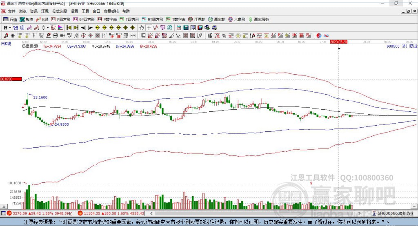Open the 公式选股 menu
418x226 pixels.
60,11
